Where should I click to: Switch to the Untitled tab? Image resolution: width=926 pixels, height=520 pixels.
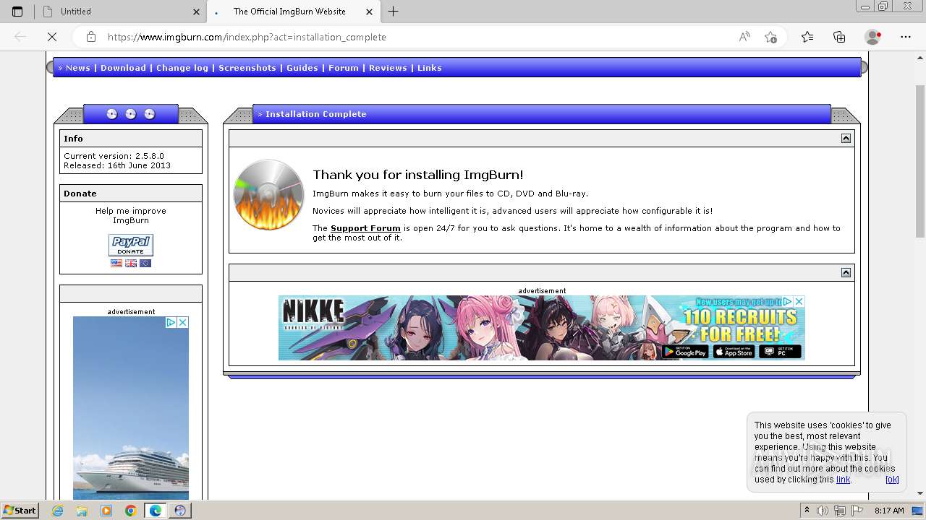click(x=122, y=12)
